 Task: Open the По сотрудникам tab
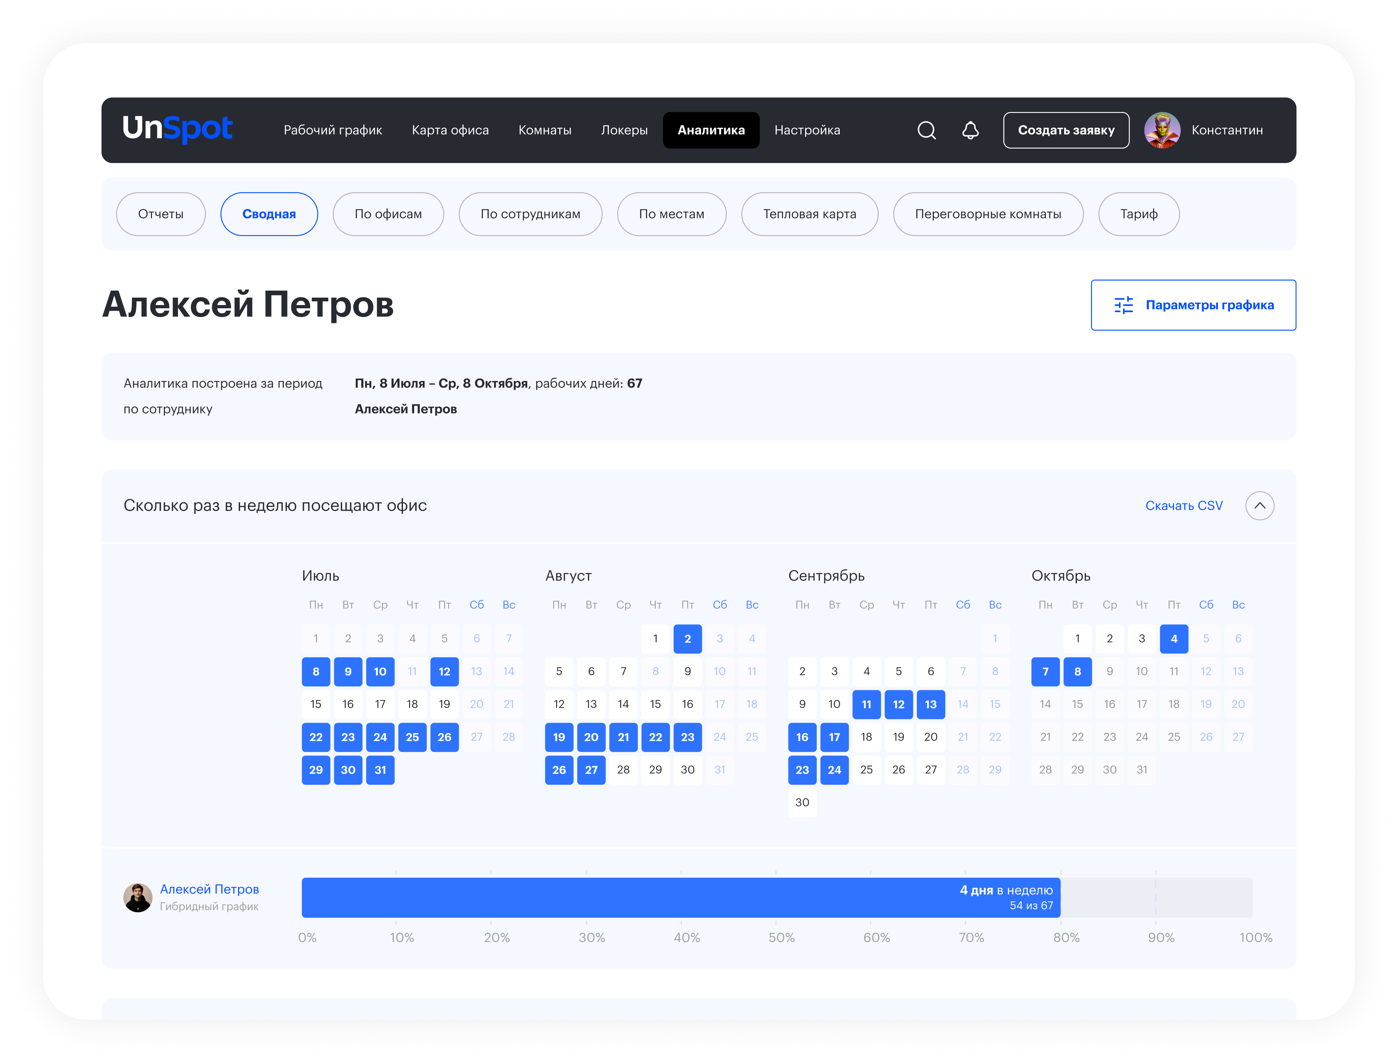click(530, 214)
